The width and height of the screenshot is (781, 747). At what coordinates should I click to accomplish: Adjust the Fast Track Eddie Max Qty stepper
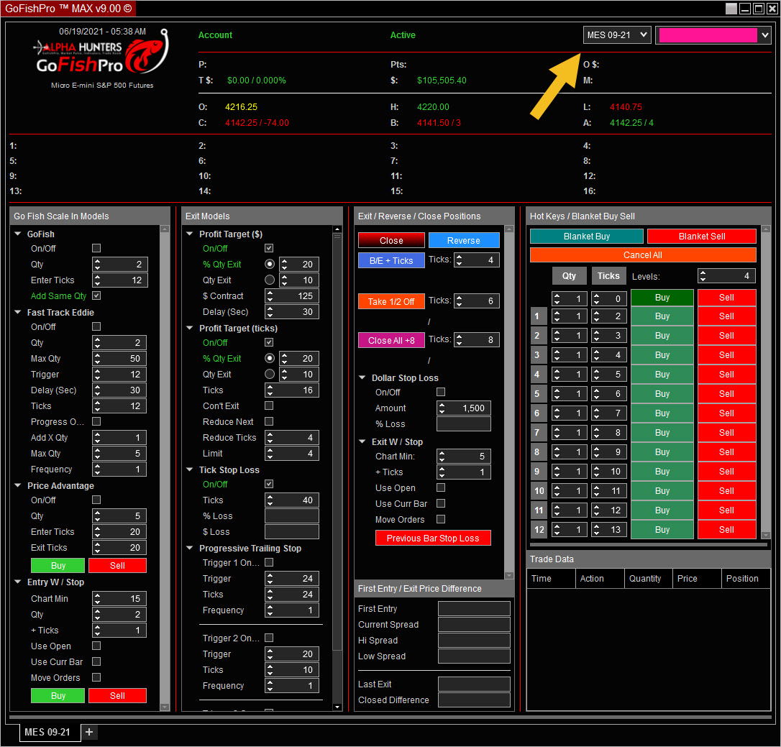tap(97, 359)
